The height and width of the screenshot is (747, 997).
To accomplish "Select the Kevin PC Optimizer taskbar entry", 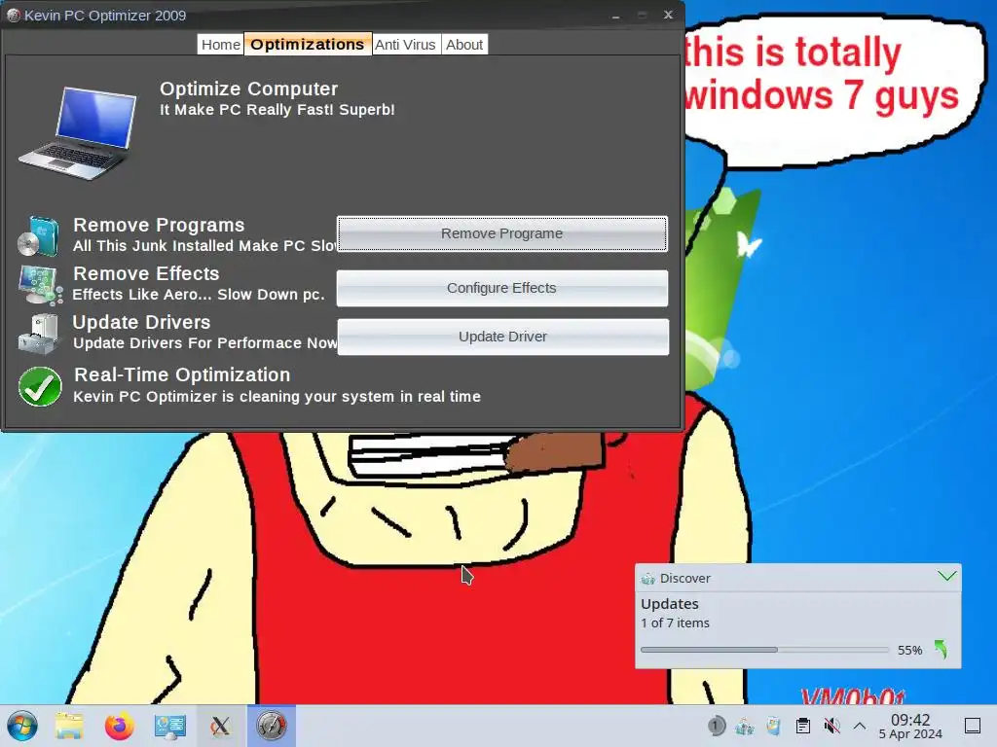I will pyautogui.click(x=272, y=726).
